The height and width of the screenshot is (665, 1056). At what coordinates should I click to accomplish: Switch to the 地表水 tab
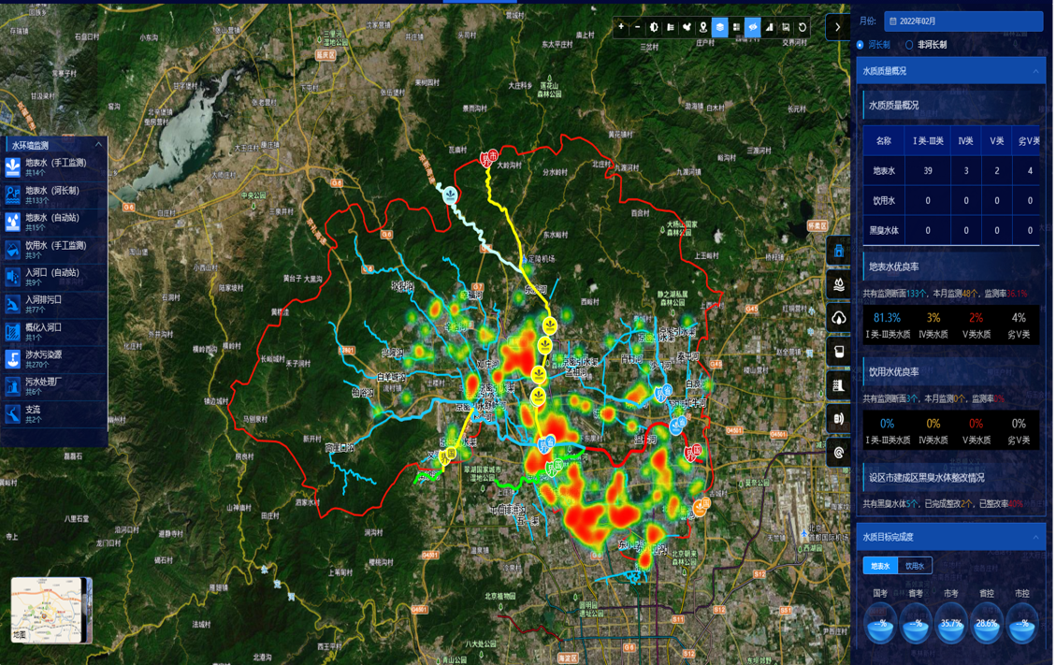[880, 566]
